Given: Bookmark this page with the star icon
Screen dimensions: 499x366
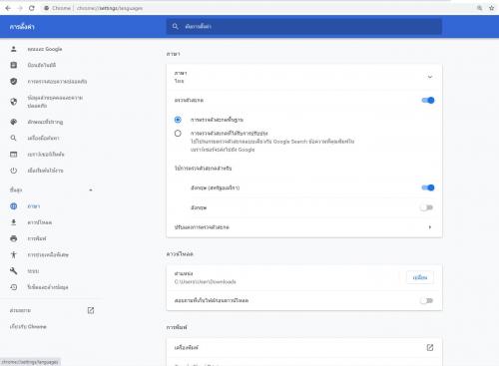Looking at the screenshot, I should (x=491, y=8).
